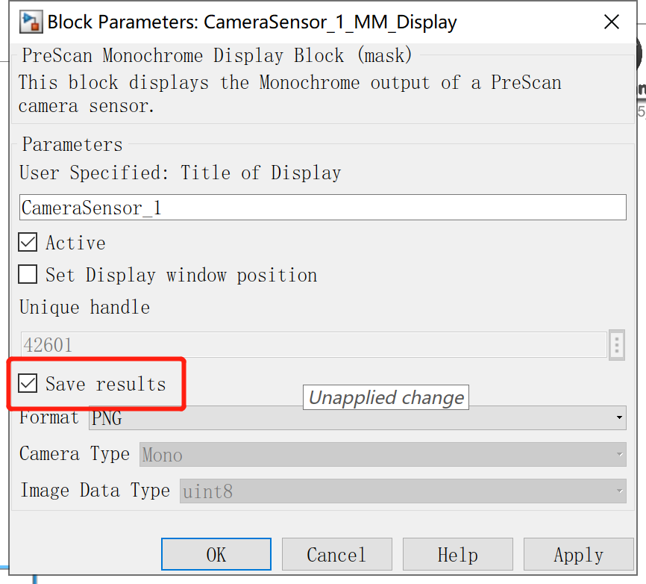Click the Image Data Type dropdown arrow
Screen dimensions: 646x584
[x=619, y=491]
